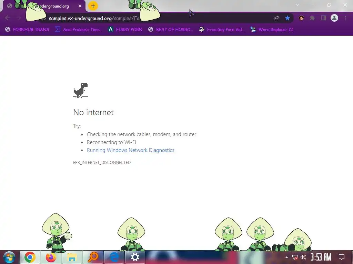Open the BEST OF HORRO... bookmark

(171, 30)
